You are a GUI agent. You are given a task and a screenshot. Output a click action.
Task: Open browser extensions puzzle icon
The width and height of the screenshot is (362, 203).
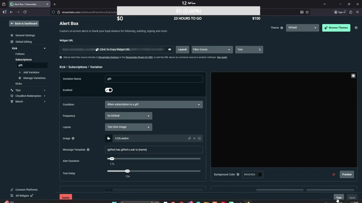351,12
